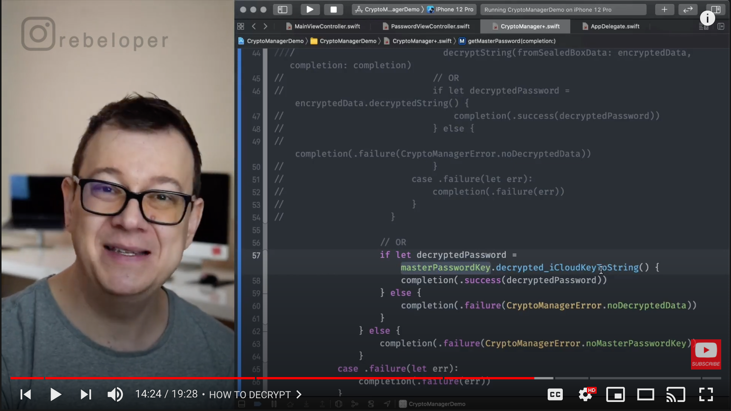Viewport: 731px width, 411px height.
Task: Enter fullscreen video mode
Action: [706, 394]
